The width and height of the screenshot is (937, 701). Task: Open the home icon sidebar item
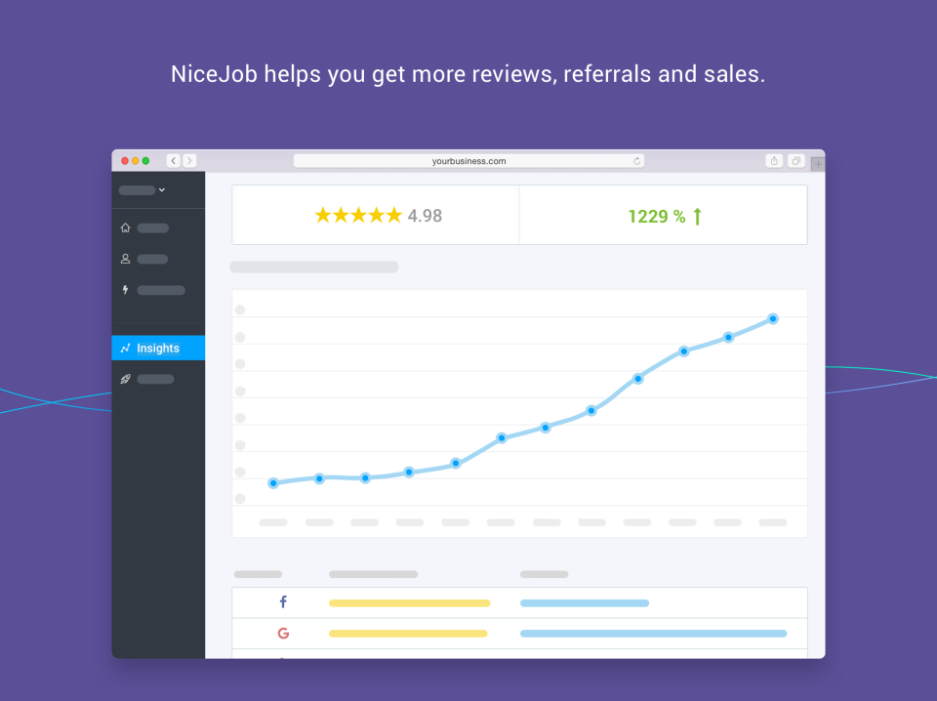tap(126, 227)
